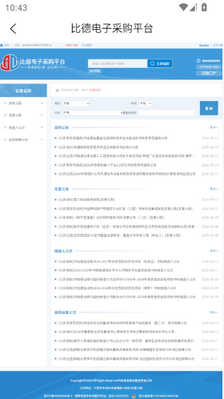
Task: Click the 搜索关键字 filter input field
Action: (167, 113)
